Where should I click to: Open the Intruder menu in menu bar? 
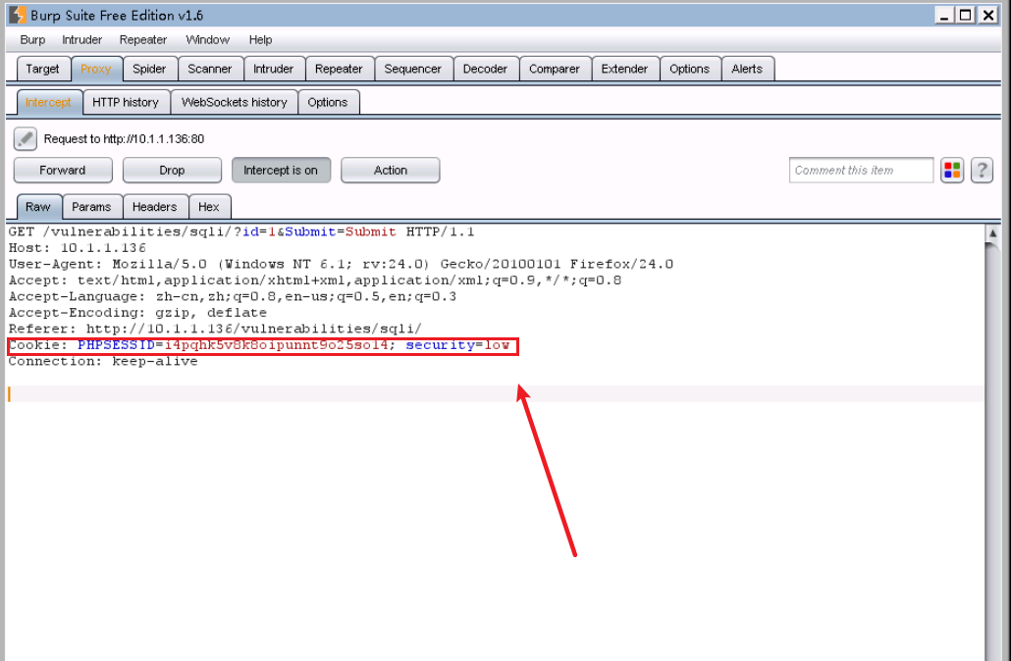[x=81, y=40]
